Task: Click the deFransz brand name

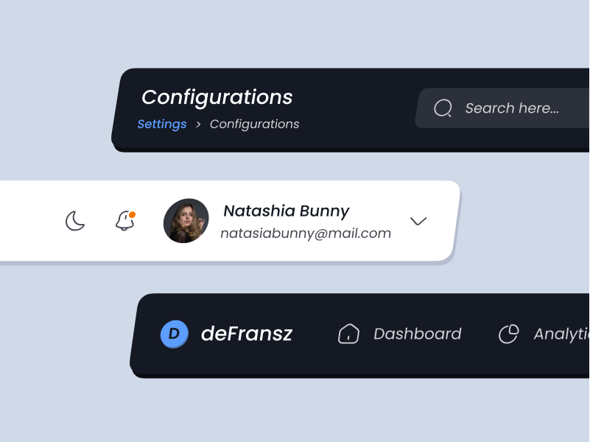Action: coord(247,334)
